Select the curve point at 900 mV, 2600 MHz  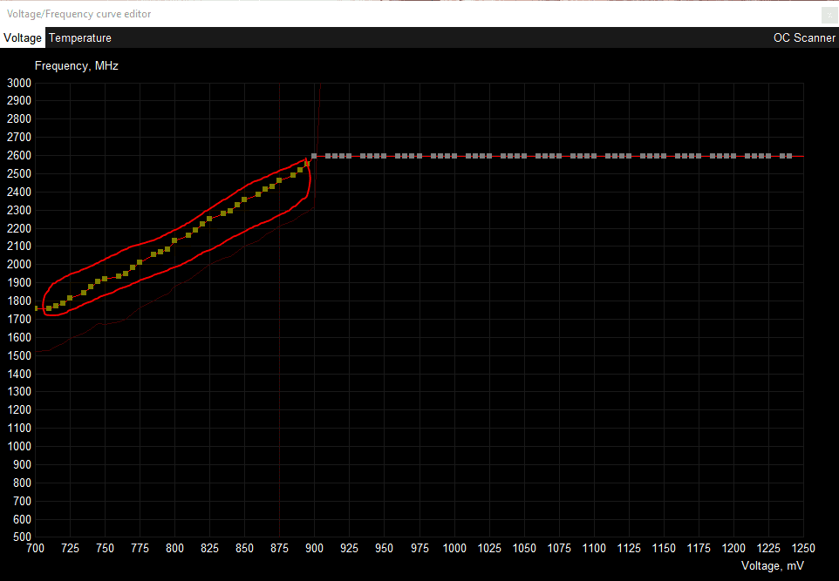click(314, 156)
